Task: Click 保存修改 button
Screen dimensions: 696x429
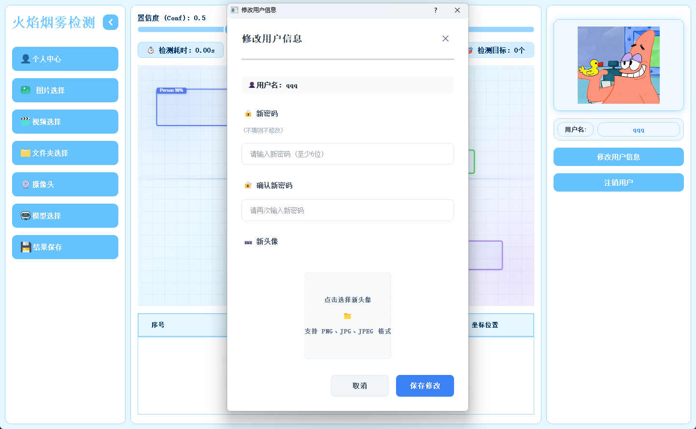Action: (x=425, y=386)
